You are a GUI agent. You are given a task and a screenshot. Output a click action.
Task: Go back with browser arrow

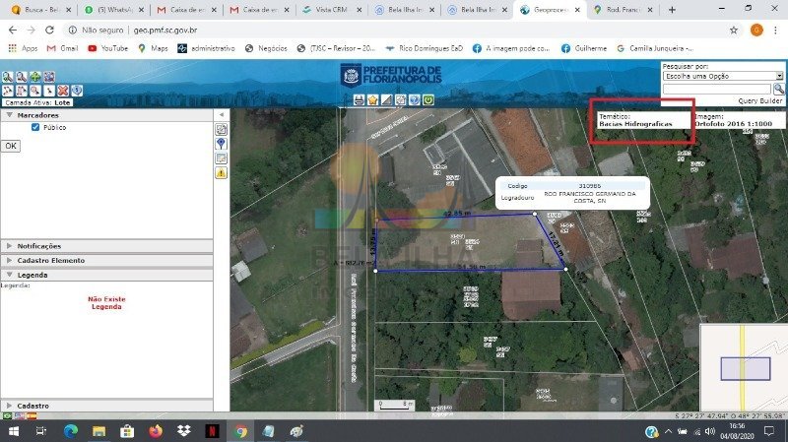point(13,31)
